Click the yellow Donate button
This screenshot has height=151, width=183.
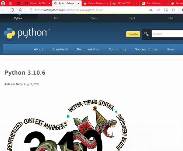[x=133, y=34]
